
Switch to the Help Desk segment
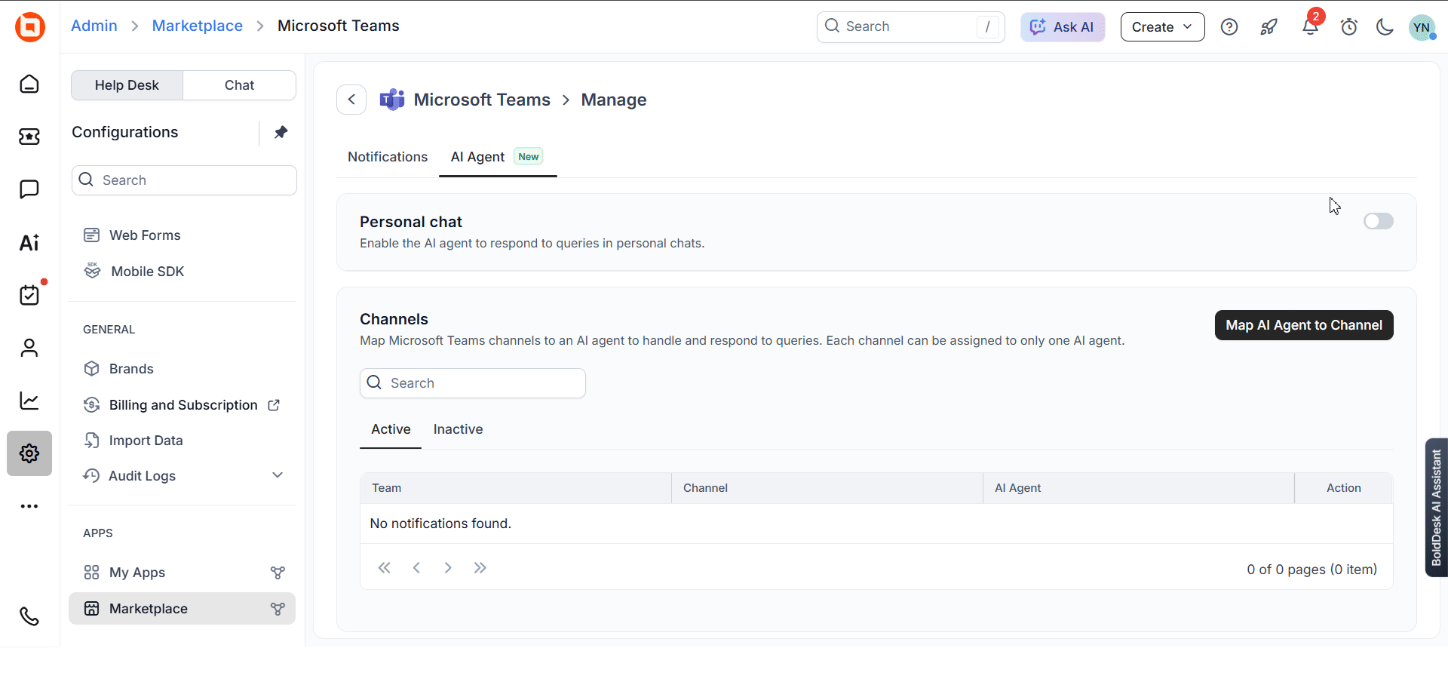(127, 85)
